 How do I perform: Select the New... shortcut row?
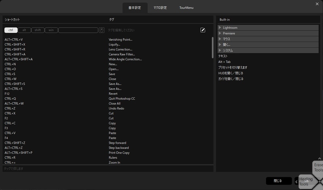click(107, 64)
